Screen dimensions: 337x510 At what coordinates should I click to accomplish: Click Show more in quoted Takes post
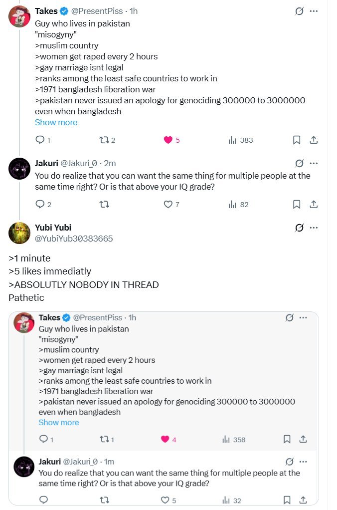59,422
